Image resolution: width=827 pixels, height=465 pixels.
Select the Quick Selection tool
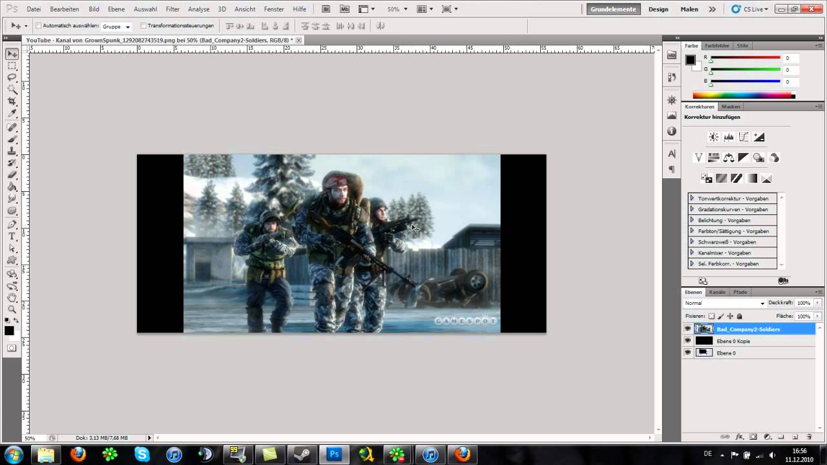[12, 89]
